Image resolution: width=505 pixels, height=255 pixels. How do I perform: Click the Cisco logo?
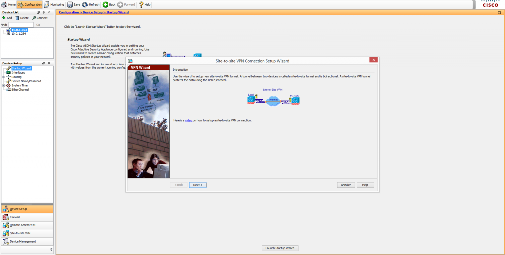click(491, 4)
